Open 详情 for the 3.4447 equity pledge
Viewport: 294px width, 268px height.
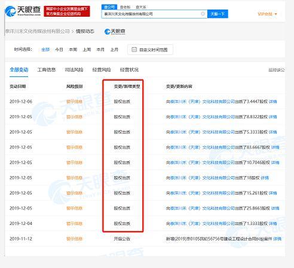coord(272,101)
